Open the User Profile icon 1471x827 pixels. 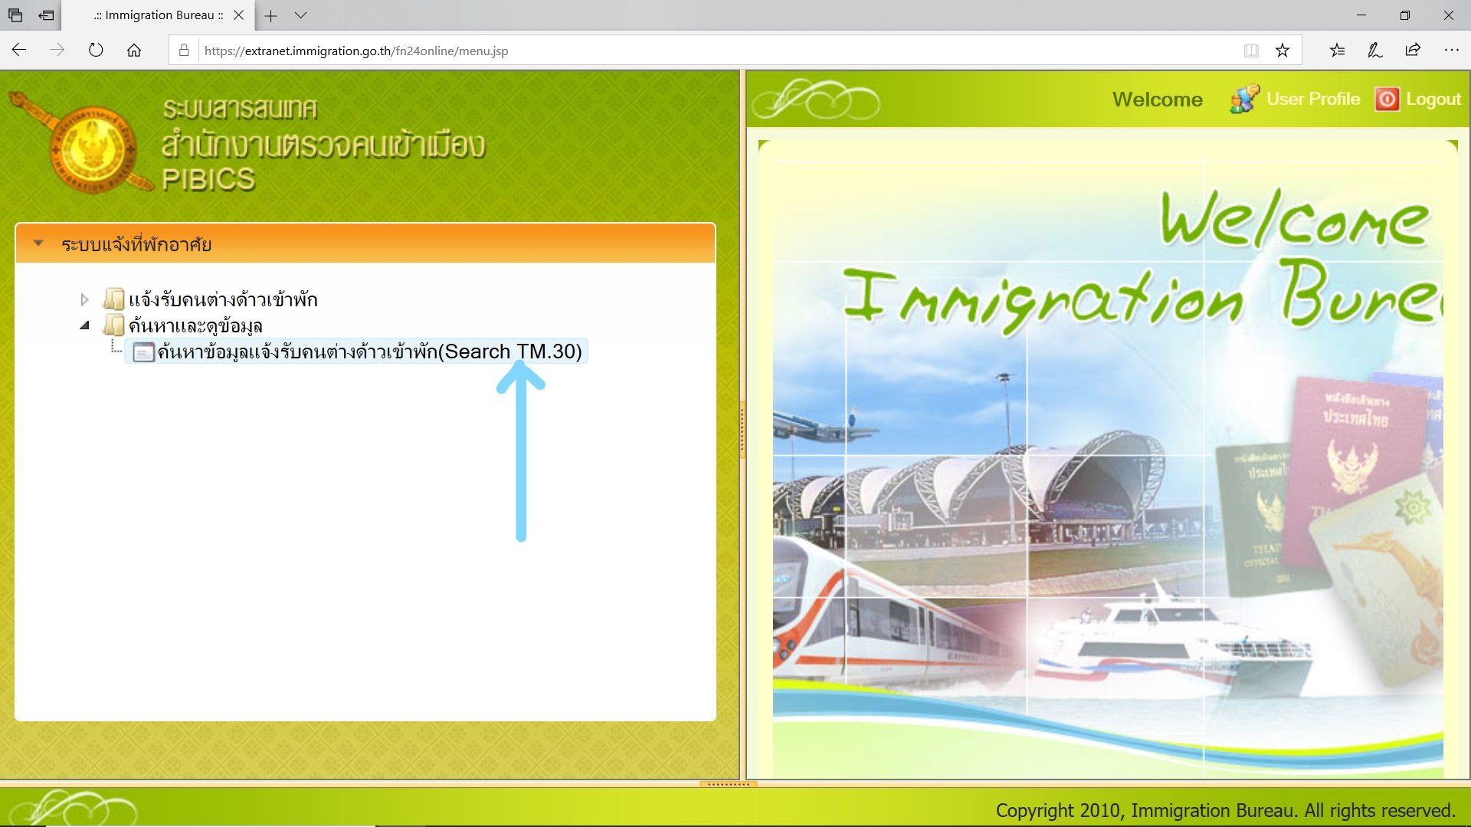1244,100
